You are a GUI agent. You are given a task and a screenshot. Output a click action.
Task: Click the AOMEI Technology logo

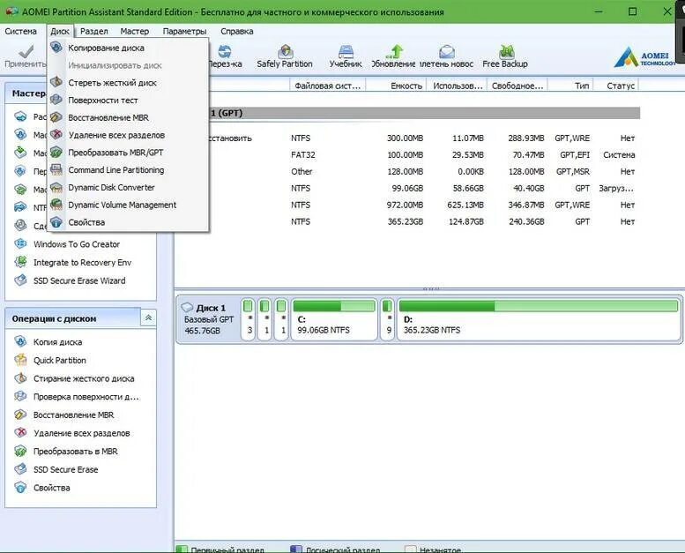tap(644, 57)
